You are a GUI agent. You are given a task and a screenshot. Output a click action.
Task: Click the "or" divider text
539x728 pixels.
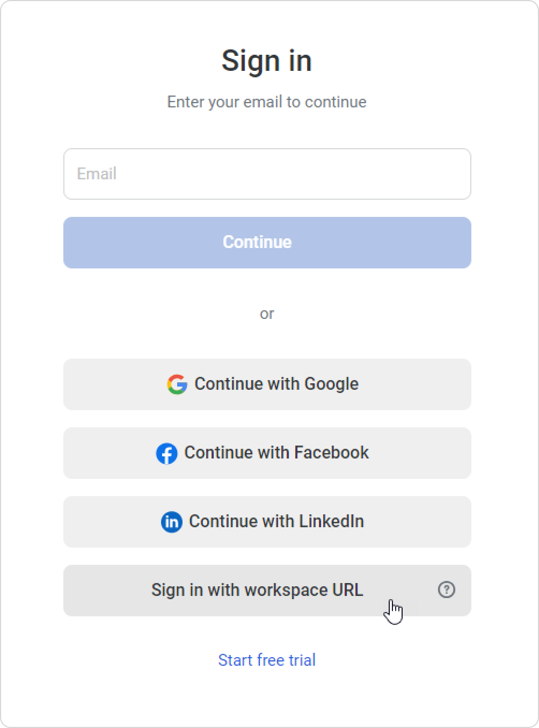267,314
